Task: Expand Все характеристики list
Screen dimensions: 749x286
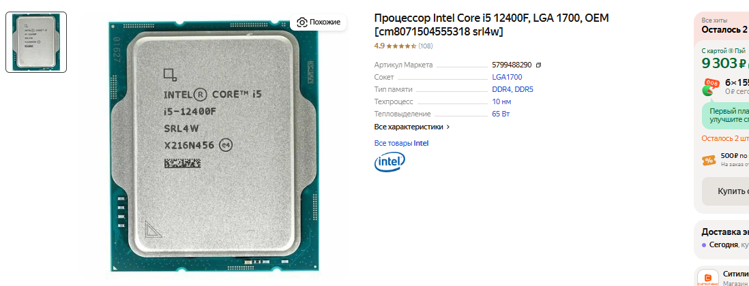Action: (412, 127)
